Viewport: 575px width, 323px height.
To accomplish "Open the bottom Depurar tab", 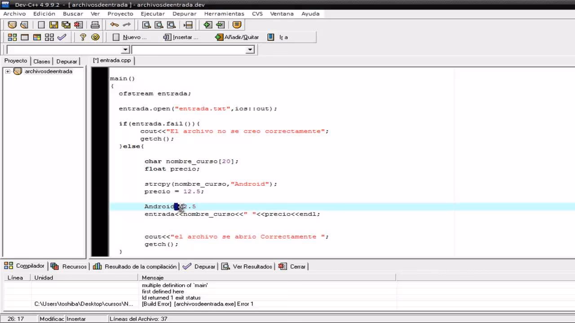I will pyautogui.click(x=199, y=266).
